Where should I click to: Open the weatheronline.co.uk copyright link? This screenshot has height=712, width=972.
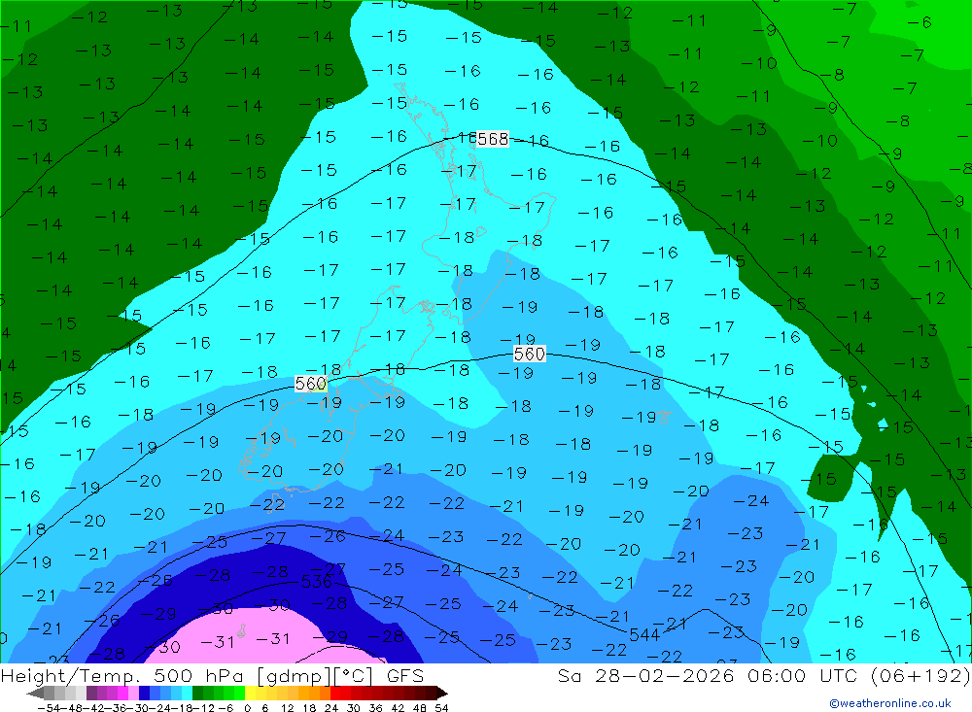pos(890,703)
